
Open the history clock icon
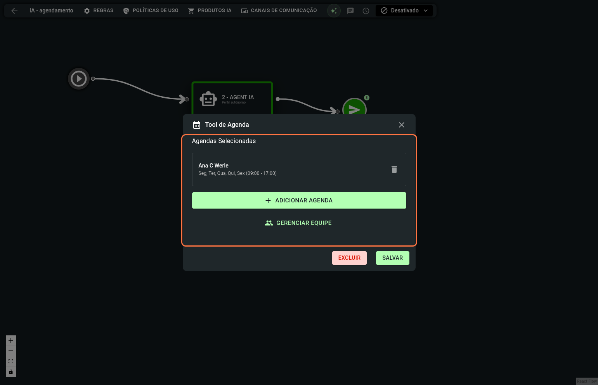coord(366,11)
